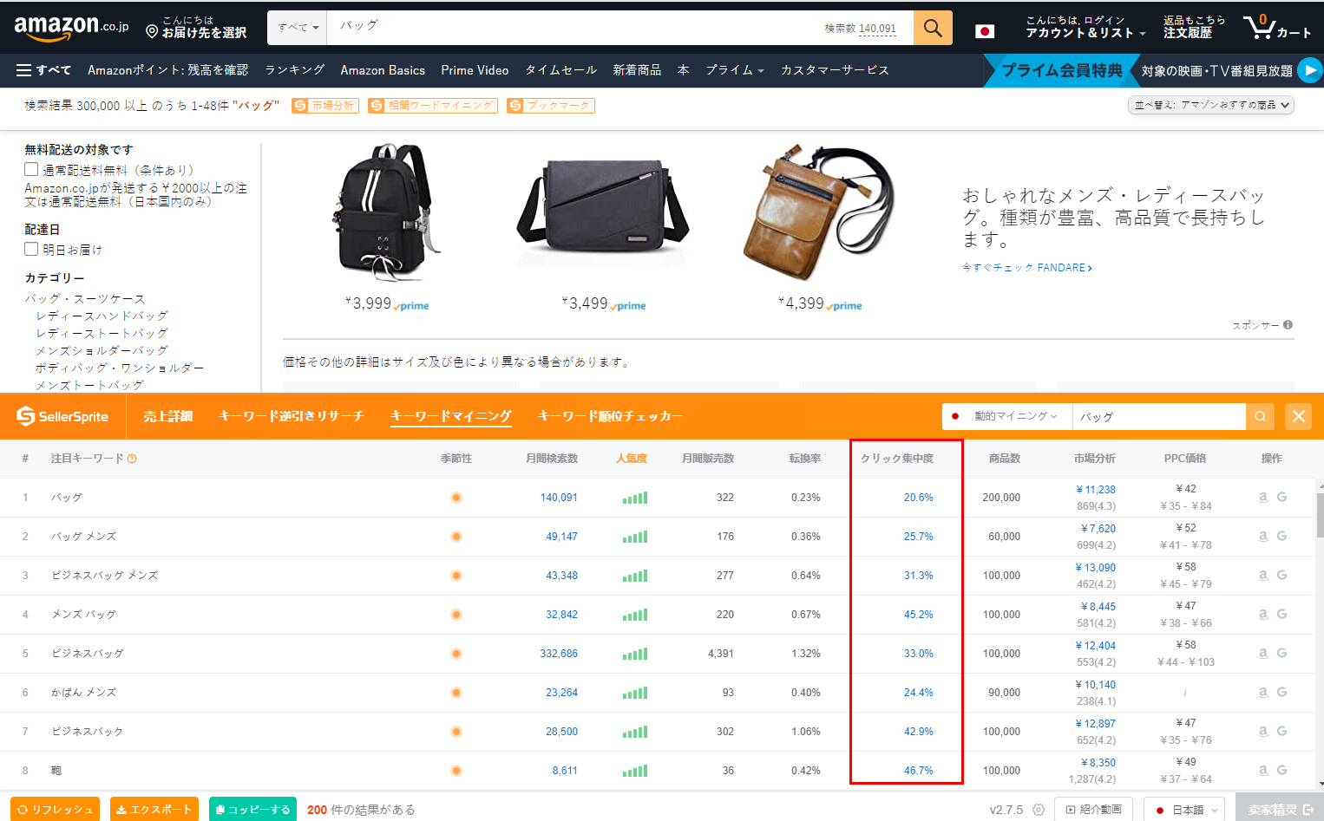Screen dimensions: 1324x821
Task: Open メンズショルダーバッグ category link
Action: (x=102, y=350)
